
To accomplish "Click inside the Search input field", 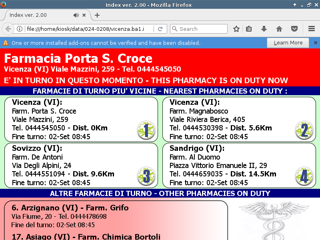I will click(202, 29).
